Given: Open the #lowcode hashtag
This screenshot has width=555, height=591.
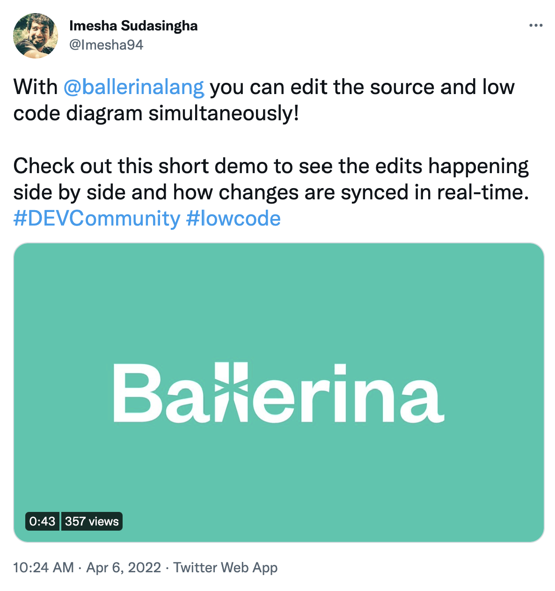Looking at the screenshot, I should [x=234, y=219].
